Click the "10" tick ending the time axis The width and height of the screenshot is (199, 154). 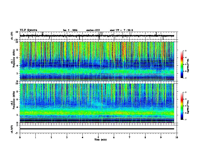[x=177, y=137]
